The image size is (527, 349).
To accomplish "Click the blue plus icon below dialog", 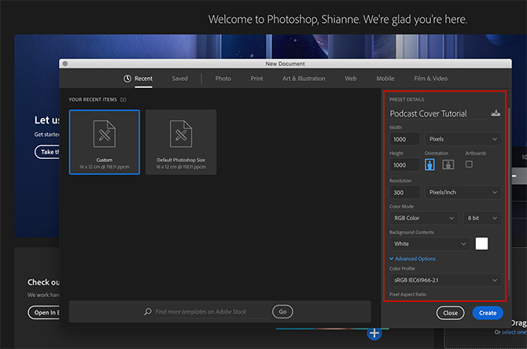I will pos(374,333).
